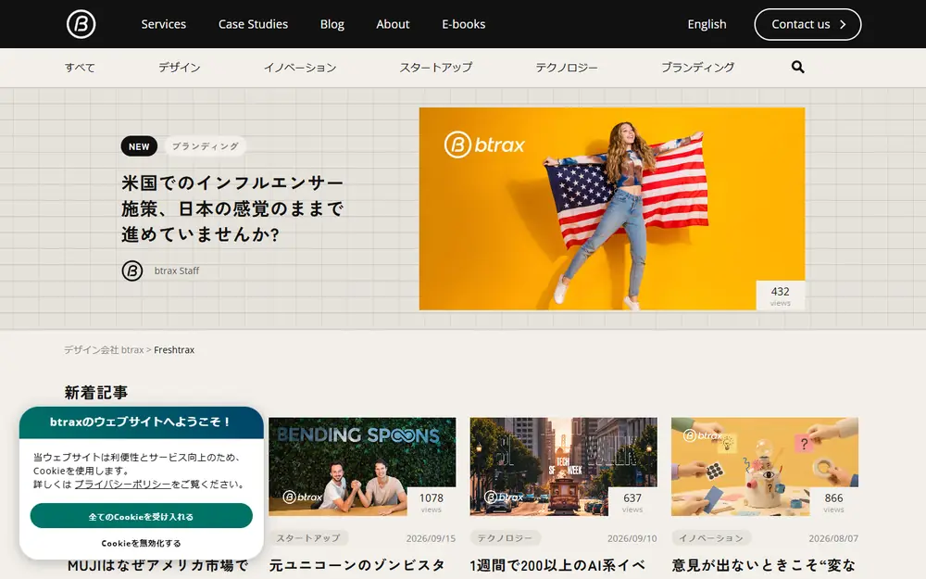Click the Contact us button
The image size is (926, 579).
(x=807, y=24)
